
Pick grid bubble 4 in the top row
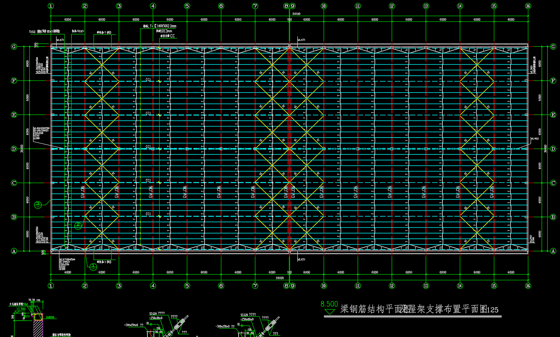click(x=153, y=6)
